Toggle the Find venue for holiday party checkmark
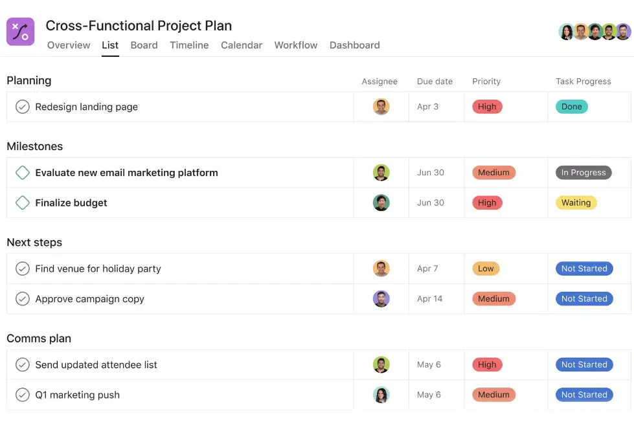Viewport: 634px width, 429px height. [x=23, y=269]
